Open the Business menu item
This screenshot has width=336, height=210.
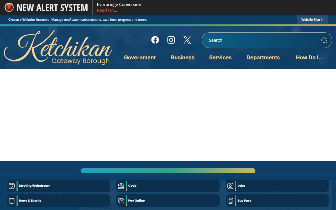point(182,57)
